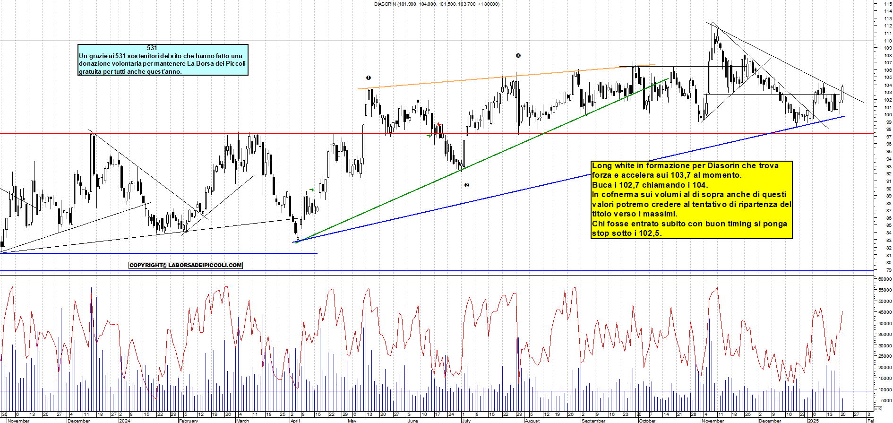893x423 pixels.
Task: Click the '2025' year label on time axis
Action: 813,421
